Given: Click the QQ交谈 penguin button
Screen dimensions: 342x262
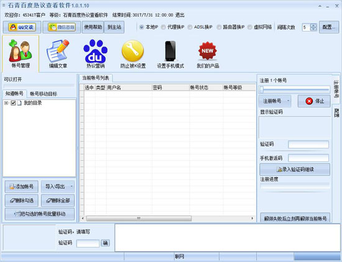Looking at the screenshot, I should (22, 27).
